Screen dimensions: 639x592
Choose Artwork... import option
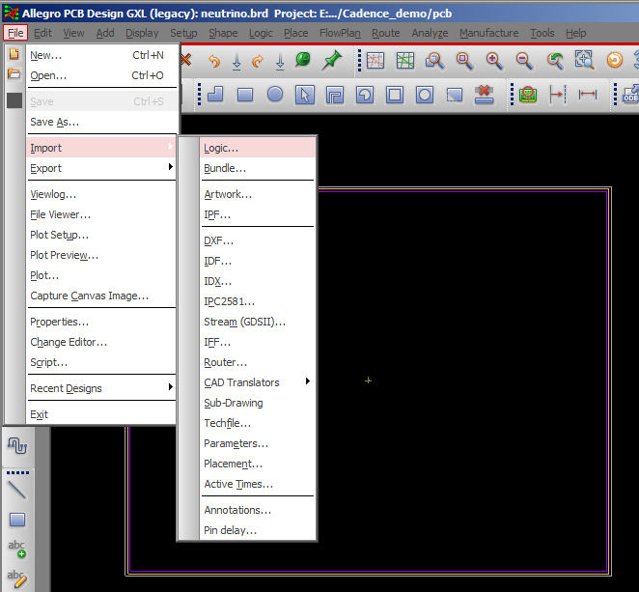click(258, 194)
